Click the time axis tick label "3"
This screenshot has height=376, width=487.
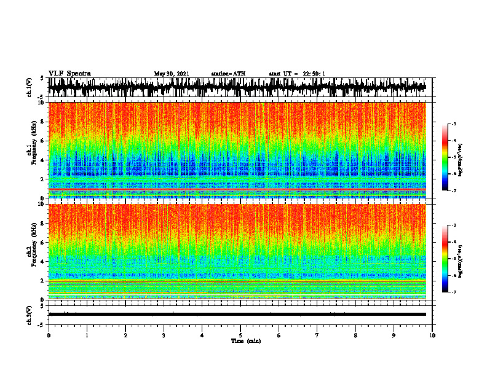164,335
